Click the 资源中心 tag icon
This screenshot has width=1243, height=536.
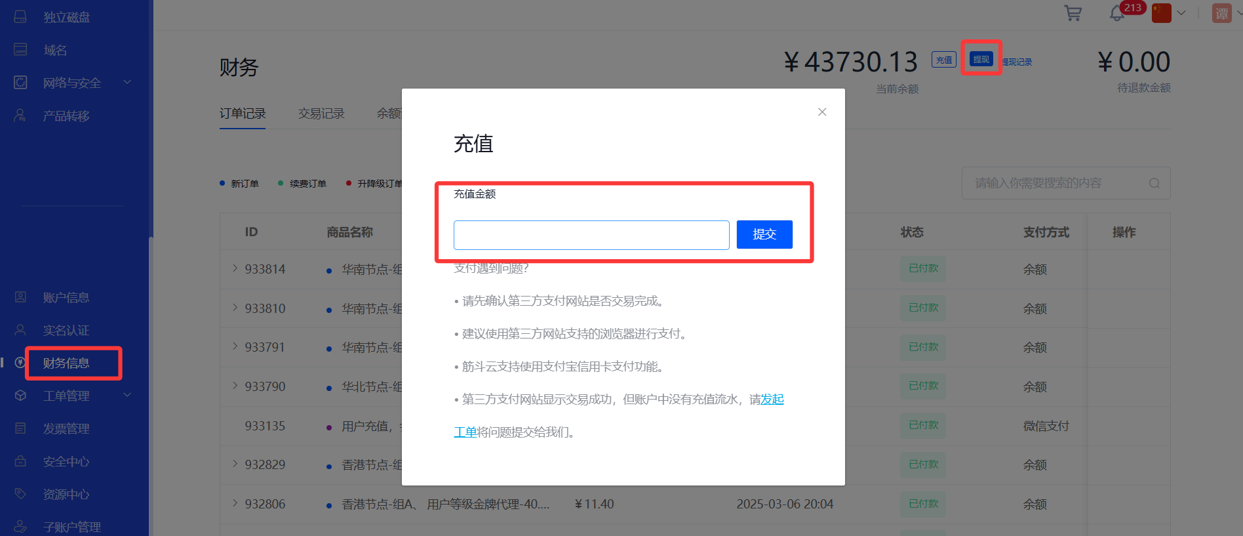(x=20, y=493)
